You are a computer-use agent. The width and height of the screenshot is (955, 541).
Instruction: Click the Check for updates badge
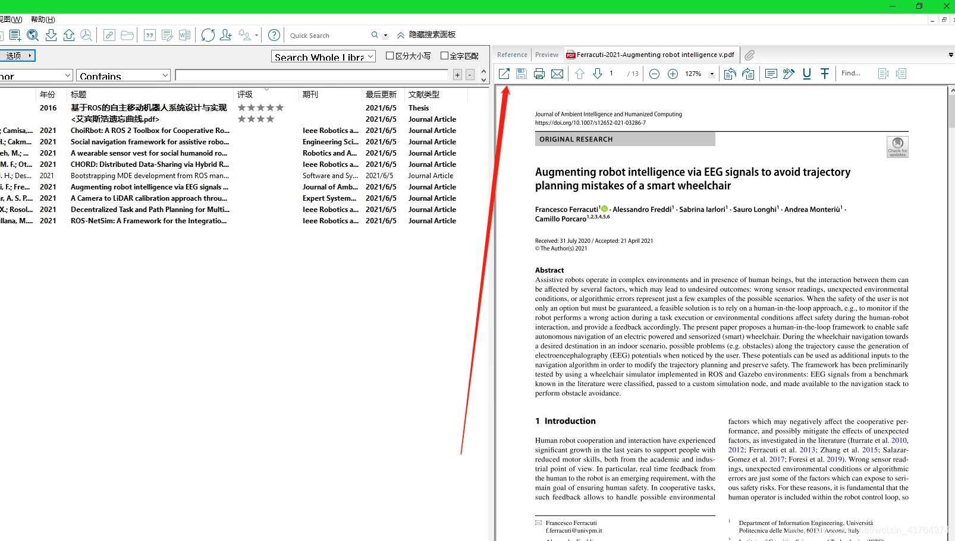pyautogui.click(x=897, y=147)
